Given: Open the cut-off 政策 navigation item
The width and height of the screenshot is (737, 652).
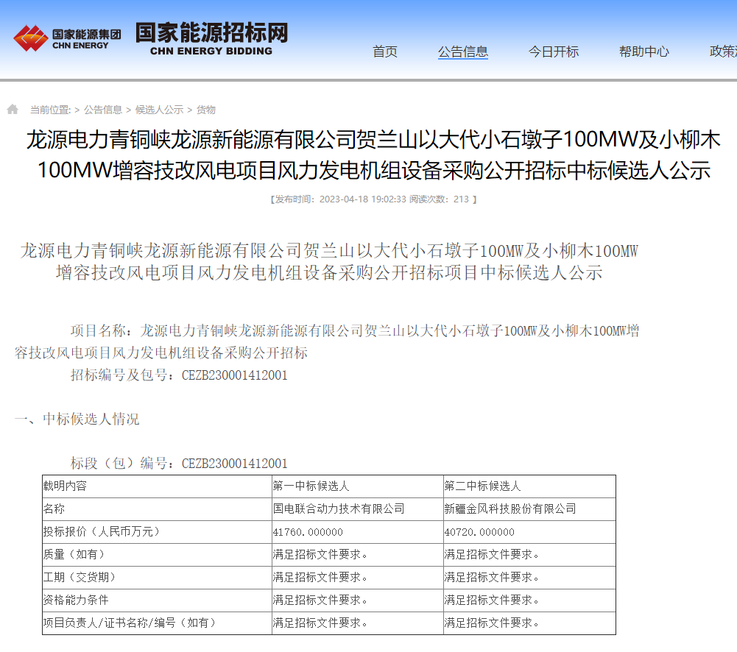Looking at the screenshot, I should [x=723, y=52].
